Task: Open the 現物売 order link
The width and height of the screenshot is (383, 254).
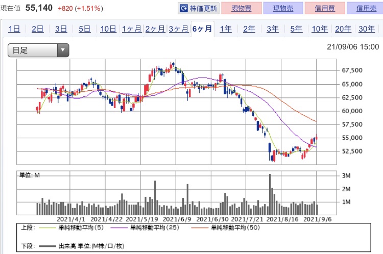Action: point(283,9)
